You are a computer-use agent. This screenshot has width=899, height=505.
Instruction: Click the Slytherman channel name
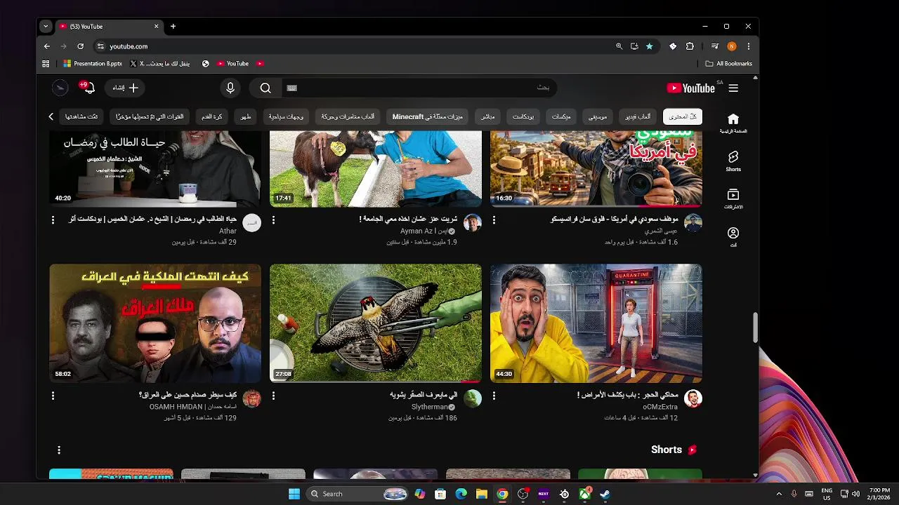pos(429,407)
